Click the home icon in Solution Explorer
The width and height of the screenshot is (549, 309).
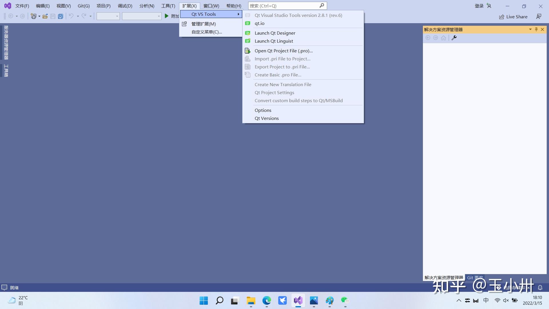click(443, 38)
